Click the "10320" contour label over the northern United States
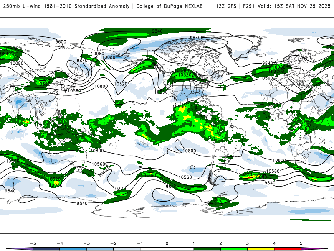 coord(185,75)
